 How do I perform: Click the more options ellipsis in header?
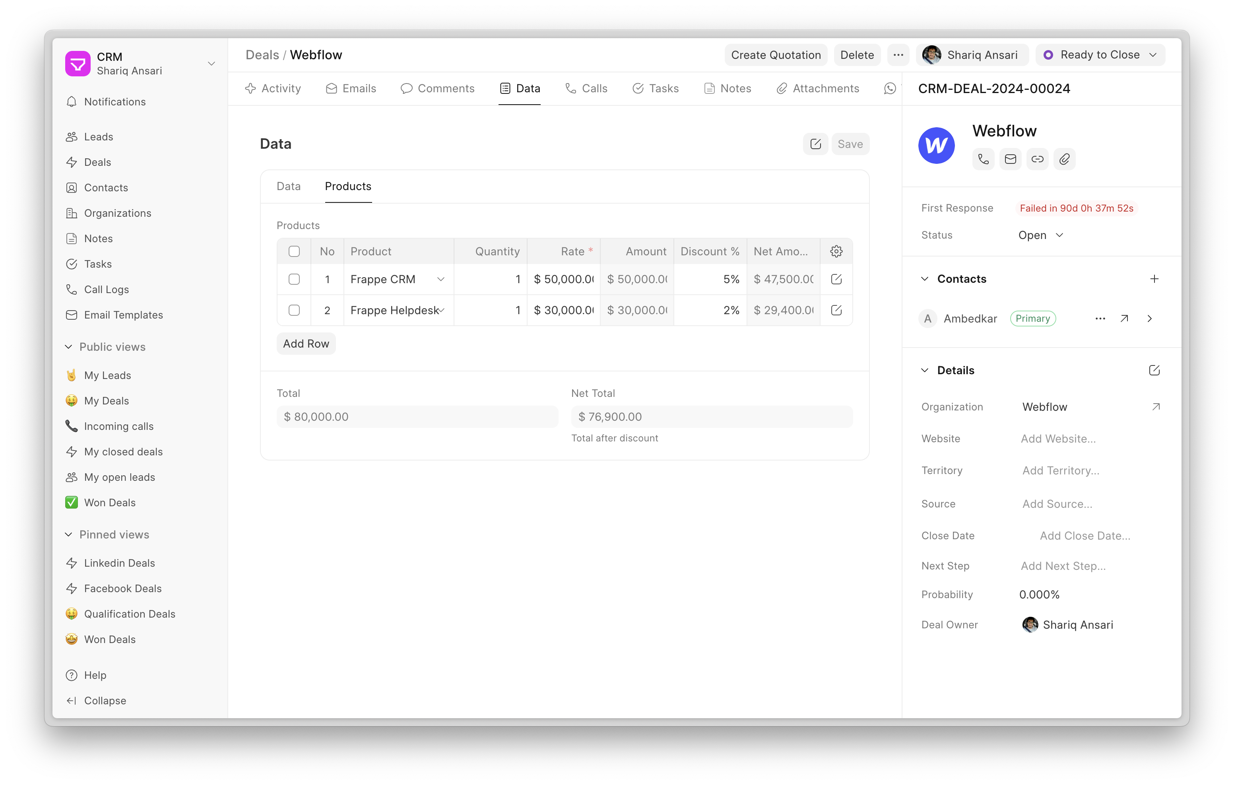898,55
